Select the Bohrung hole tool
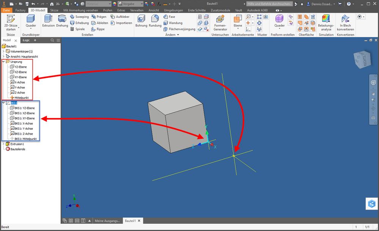379x231 pixels. [141, 21]
